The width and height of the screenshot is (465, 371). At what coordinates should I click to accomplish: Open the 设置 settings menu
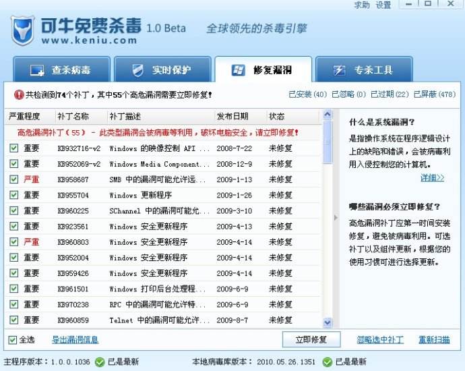click(x=383, y=5)
